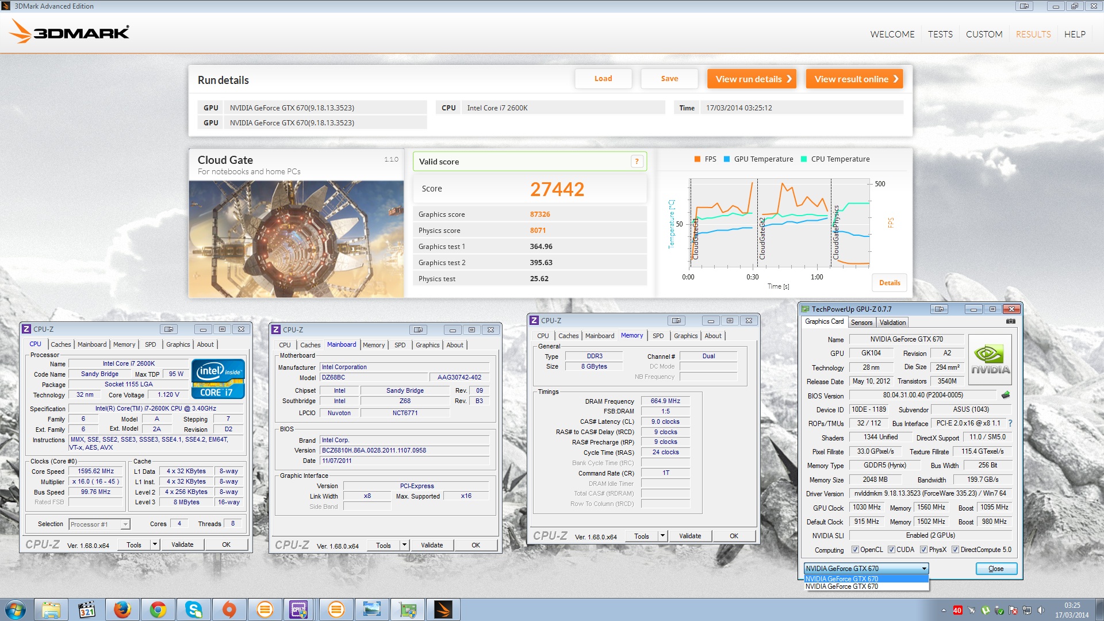The height and width of the screenshot is (621, 1104).
Task: Switch to the WELCOME tab
Action: click(x=892, y=34)
